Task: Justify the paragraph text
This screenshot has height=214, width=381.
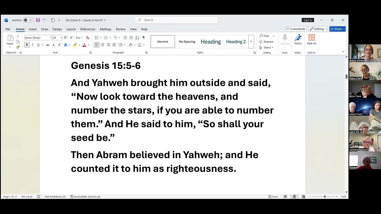Action: pos(114,45)
